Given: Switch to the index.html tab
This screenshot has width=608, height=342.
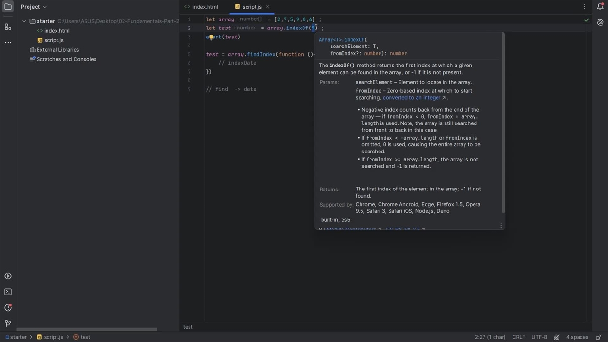Looking at the screenshot, I should pos(205,7).
